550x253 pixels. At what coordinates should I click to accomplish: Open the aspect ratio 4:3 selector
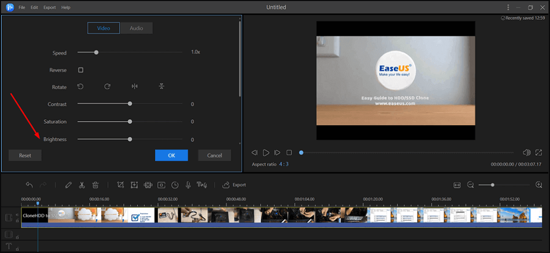pyautogui.click(x=283, y=164)
